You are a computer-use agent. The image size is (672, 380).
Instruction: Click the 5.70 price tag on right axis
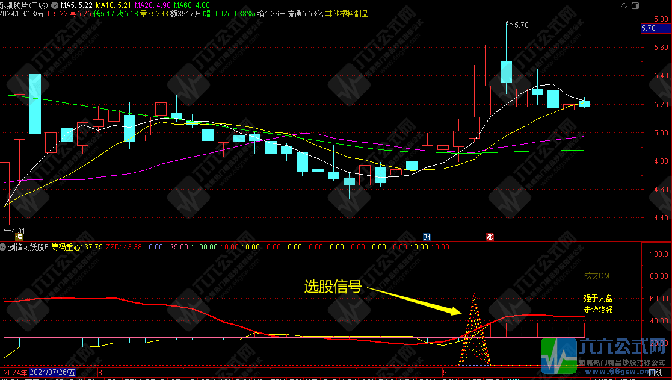coord(649,28)
